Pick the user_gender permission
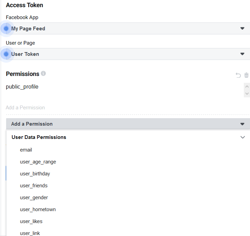This screenshot has height=236, width=250. [34, 198]
